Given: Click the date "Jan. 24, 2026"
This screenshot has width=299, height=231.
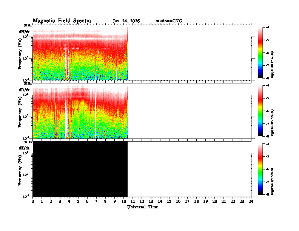Looking at the screenshot, I should coord(126,21).
